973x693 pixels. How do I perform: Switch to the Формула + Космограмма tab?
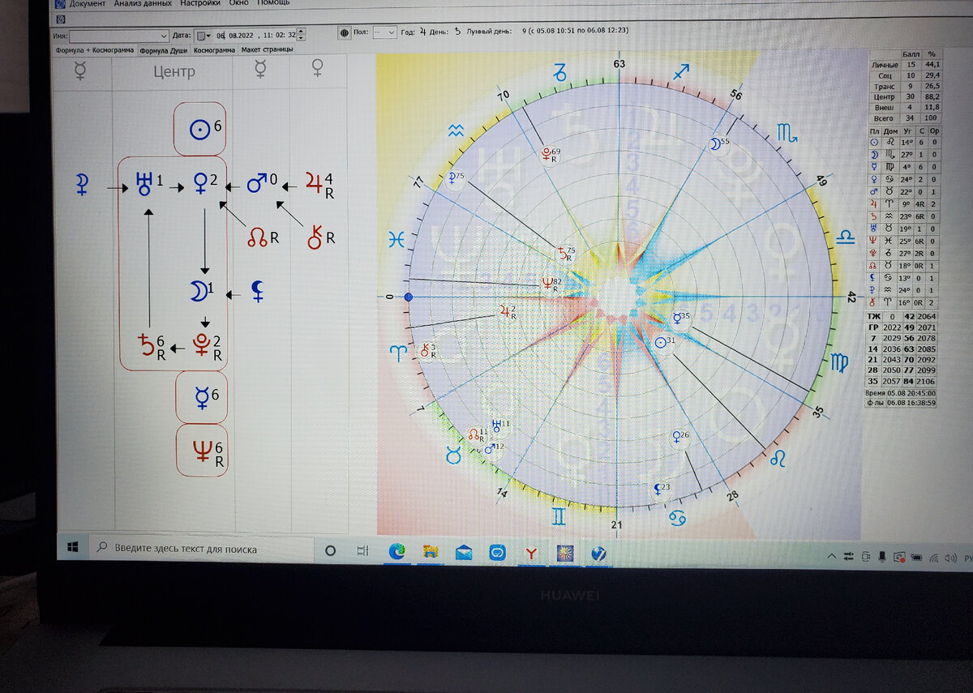point(95,49)
